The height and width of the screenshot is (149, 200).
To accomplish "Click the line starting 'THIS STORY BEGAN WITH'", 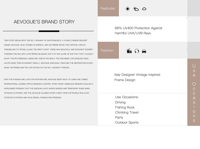I will (46, 40).
